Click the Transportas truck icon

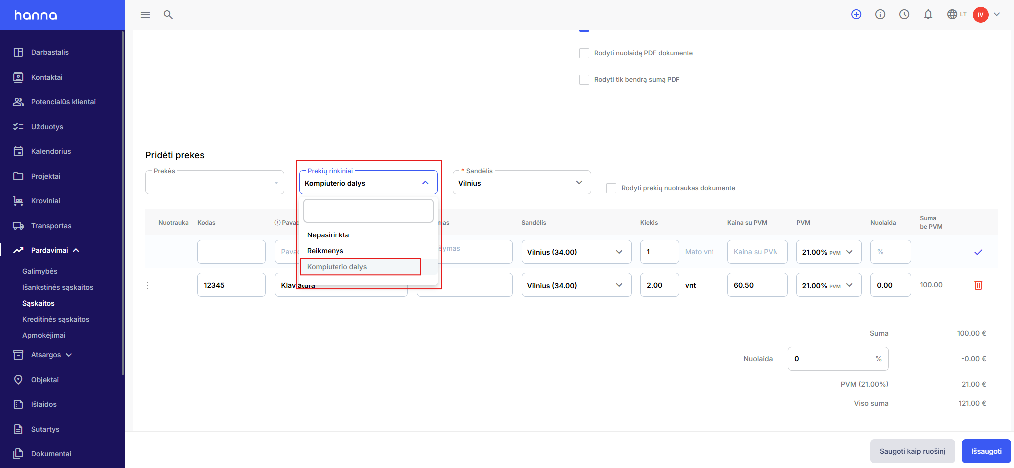pos(18,226)
